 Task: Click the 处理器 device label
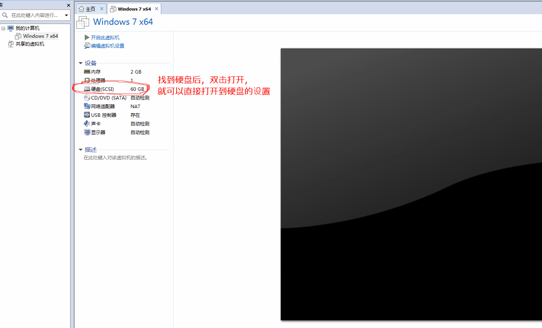pyautogui.click(x=98, y=81)
